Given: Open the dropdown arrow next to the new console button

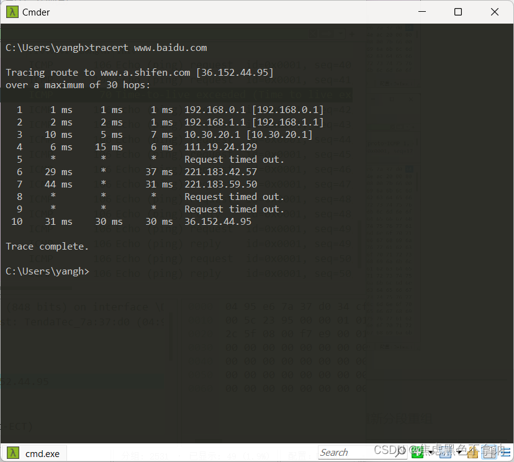Looking at the screenshot, I should (430, 453).
